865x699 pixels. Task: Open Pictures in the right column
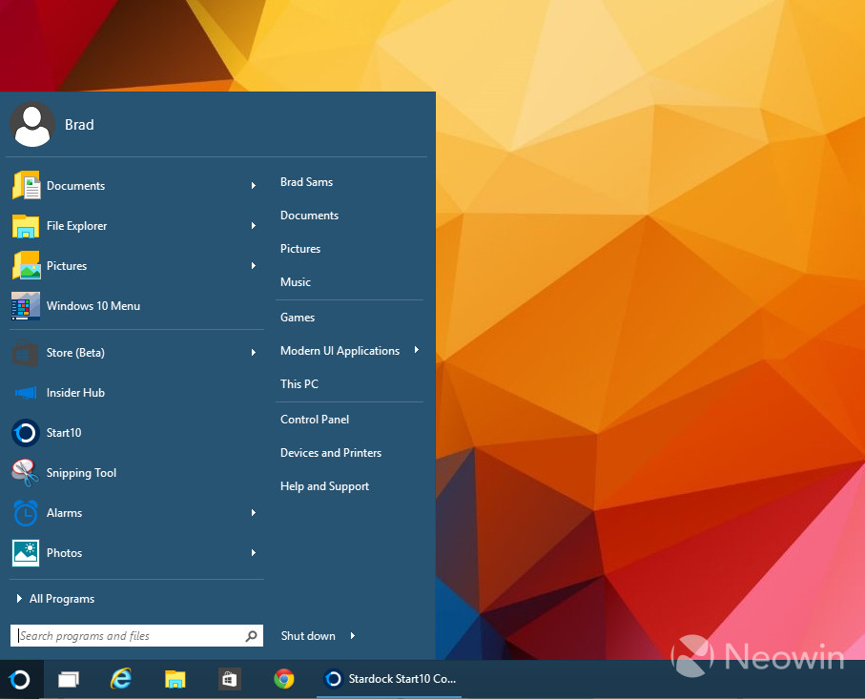tap(300, 249)
